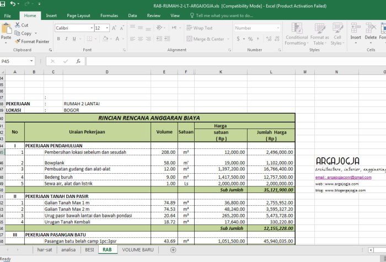Apply comma style number format
This screenshot has height=262, width=386.
click(x=258, y=39)
